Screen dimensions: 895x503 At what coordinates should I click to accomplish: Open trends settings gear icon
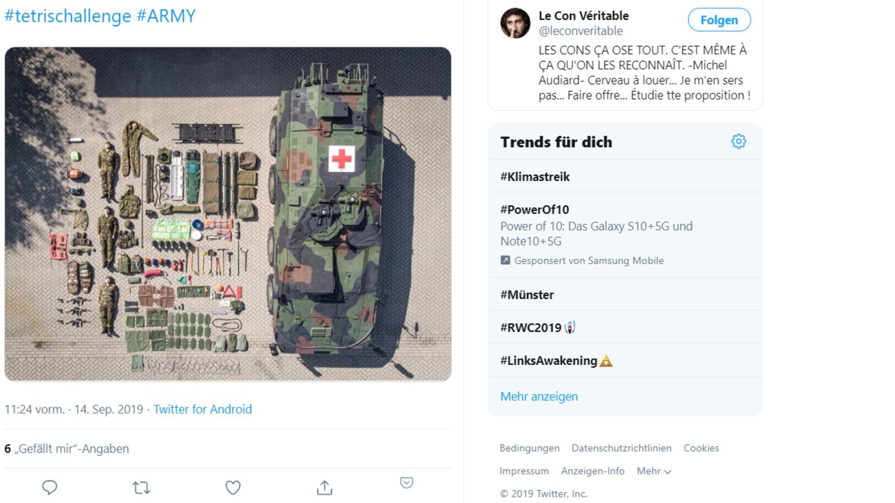738,142
